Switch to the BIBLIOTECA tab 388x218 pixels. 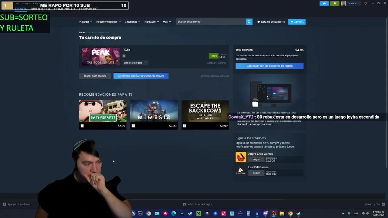(40, 9)
